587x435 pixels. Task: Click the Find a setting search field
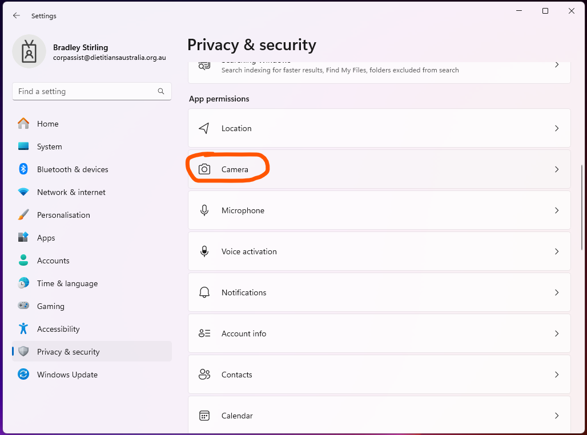click(86, 91)
